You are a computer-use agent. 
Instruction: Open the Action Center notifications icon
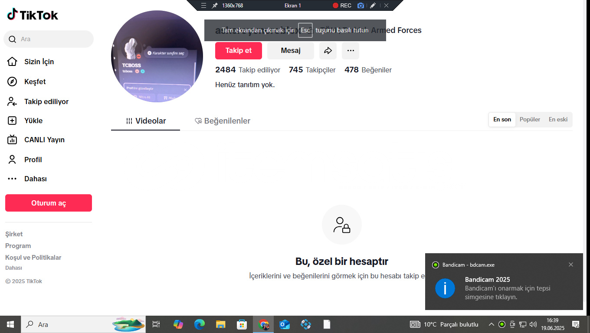576,324
